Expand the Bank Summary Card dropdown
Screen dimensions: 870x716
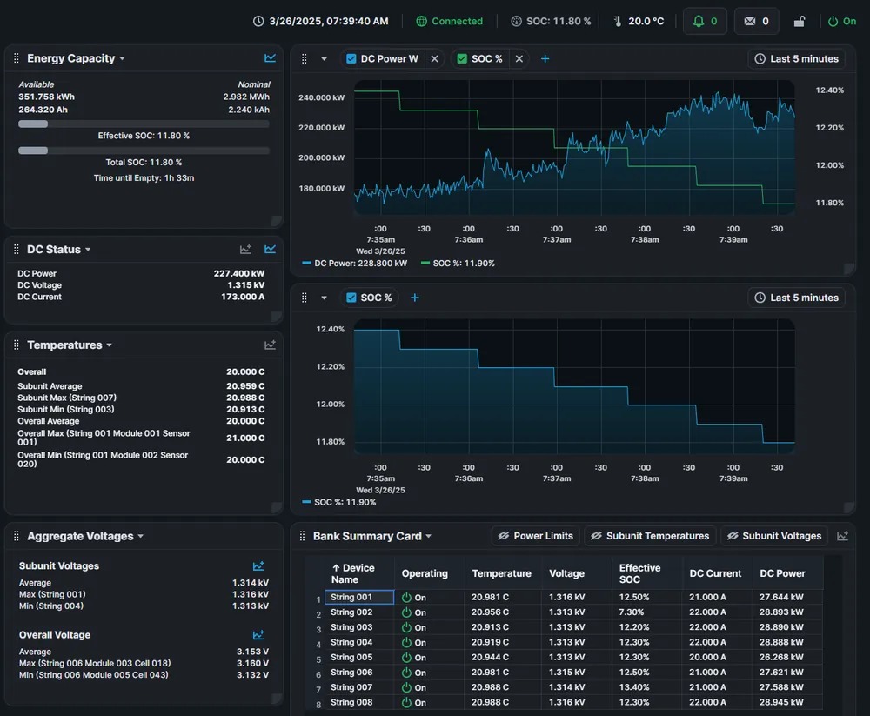pos(428,536)
